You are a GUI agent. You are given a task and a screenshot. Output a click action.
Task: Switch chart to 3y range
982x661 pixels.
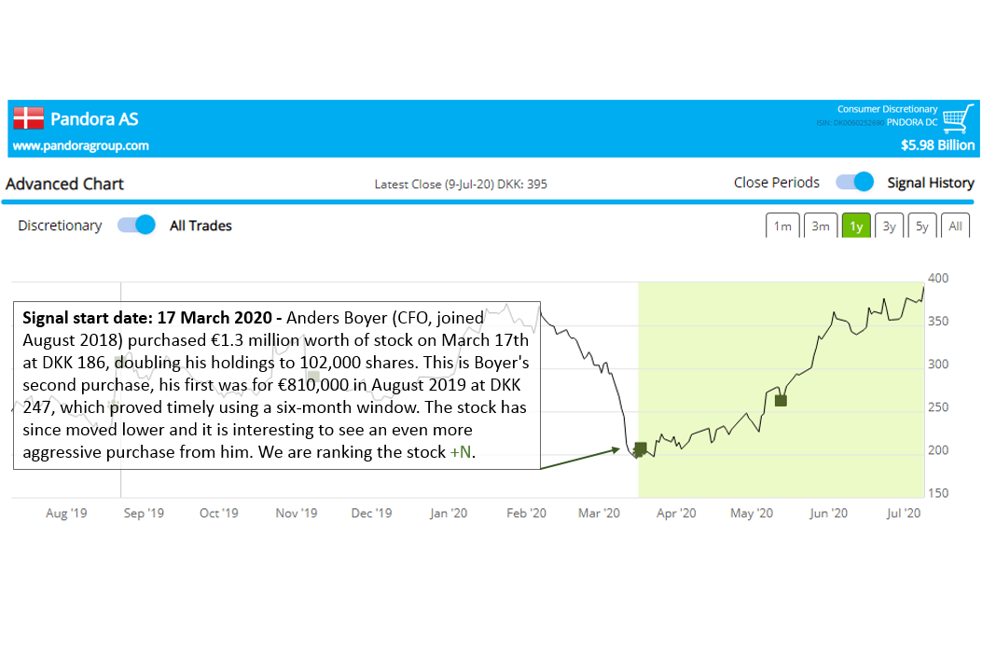coord(890,227)
